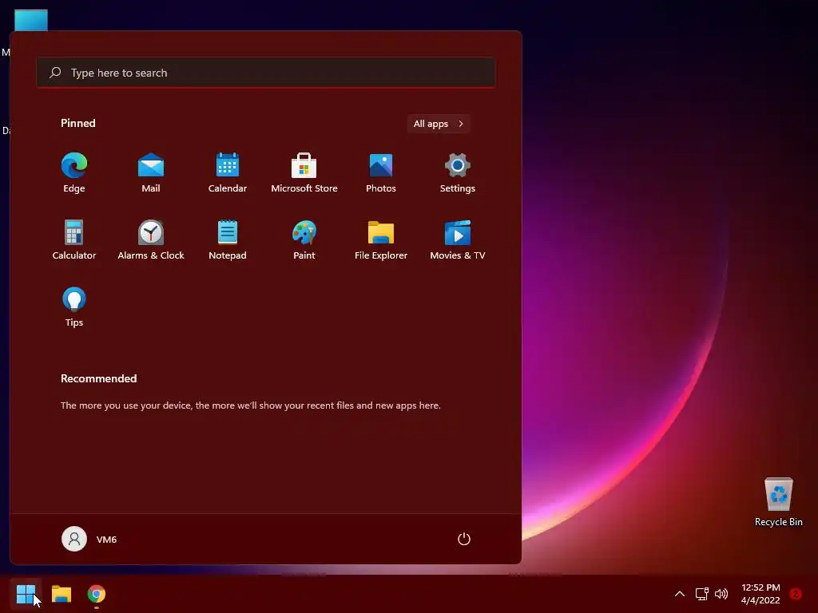Show hidden icons in system tray

(680, 594)
